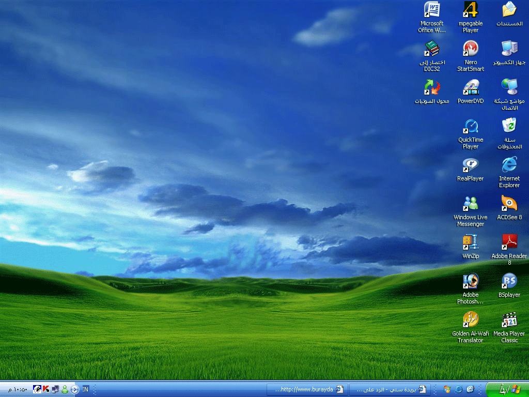Launch Adobe Photoshop shortcut
The image size is (529, 397).
[471, 289]
